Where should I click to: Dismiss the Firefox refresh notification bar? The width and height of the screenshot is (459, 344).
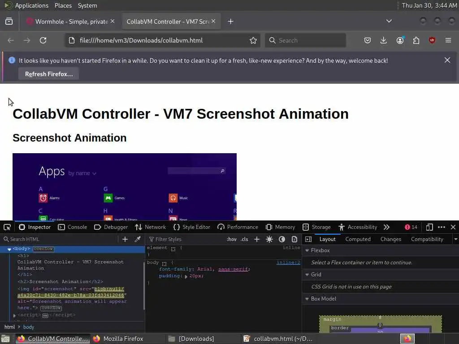447,60
